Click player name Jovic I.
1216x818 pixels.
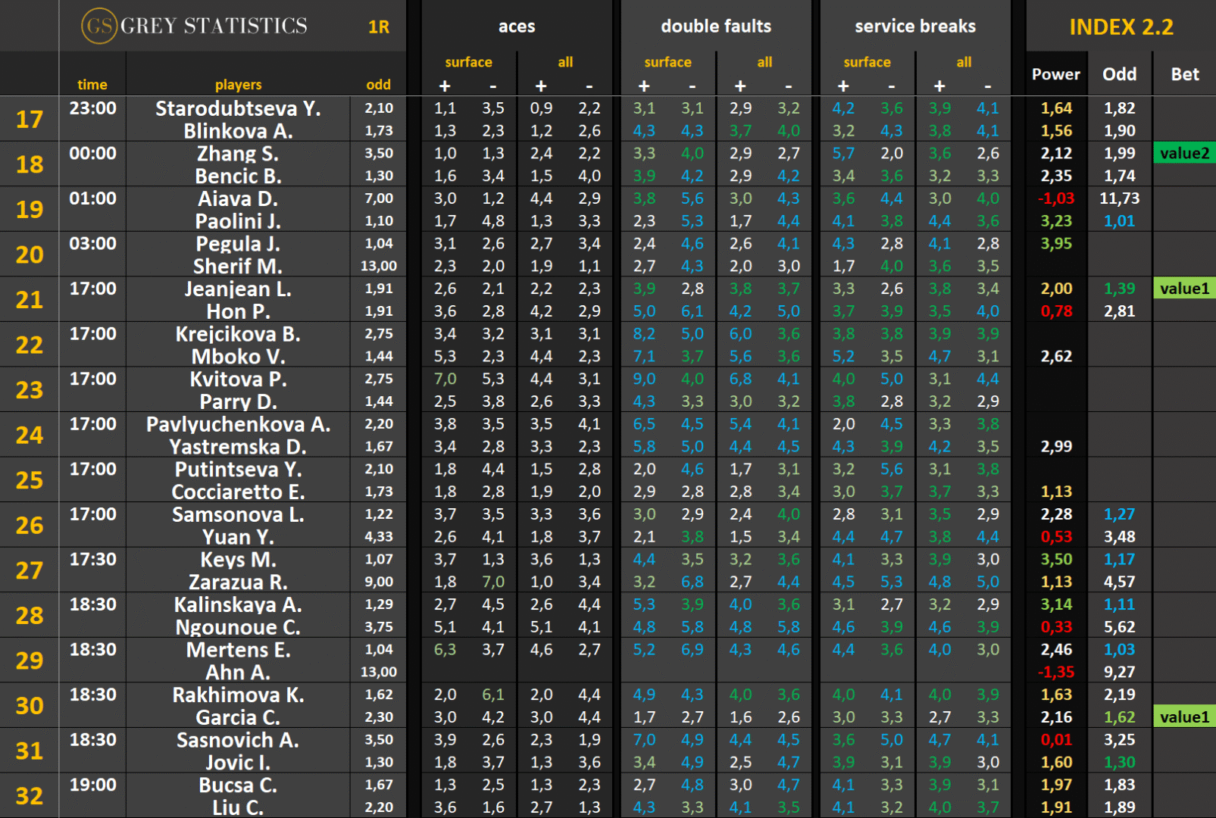pyautogui.click(x=238, y=763)
